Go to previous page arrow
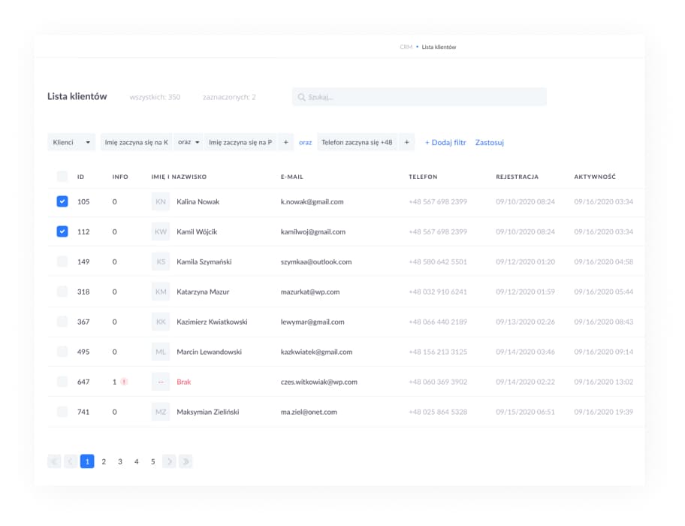The image size is (685, 526). (x=71, y=461)
